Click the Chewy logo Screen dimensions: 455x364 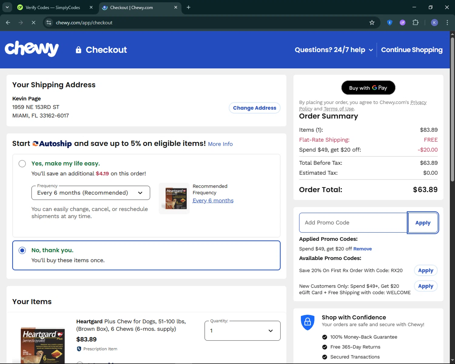click(x=32, y=49)
